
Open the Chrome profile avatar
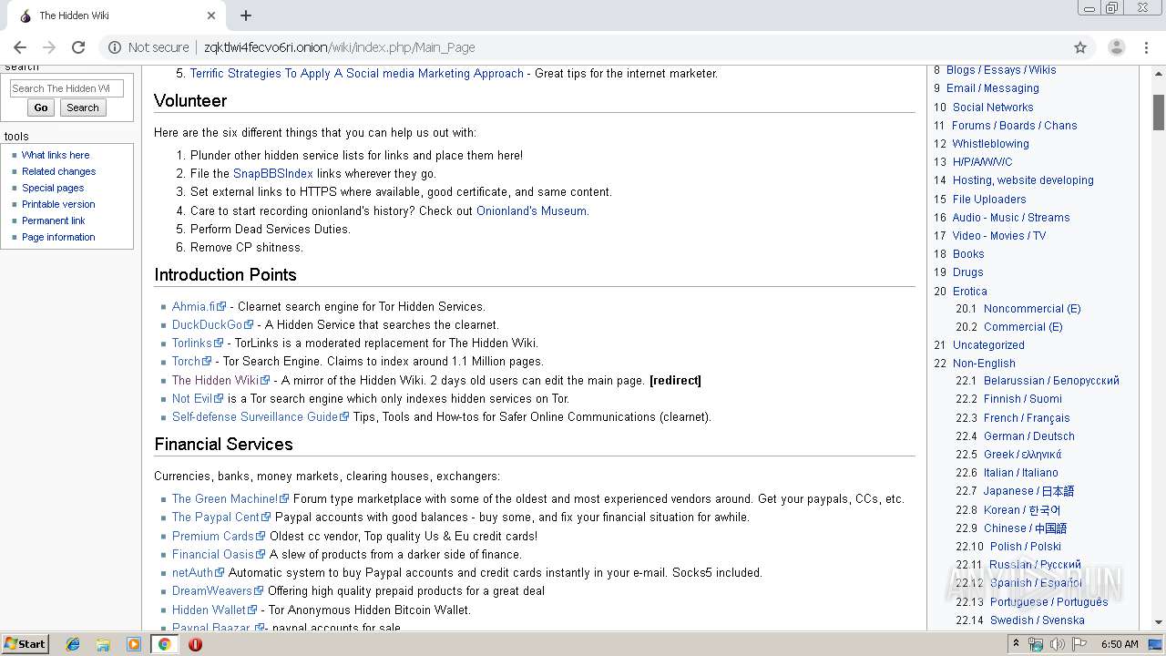pos(1116,47)
